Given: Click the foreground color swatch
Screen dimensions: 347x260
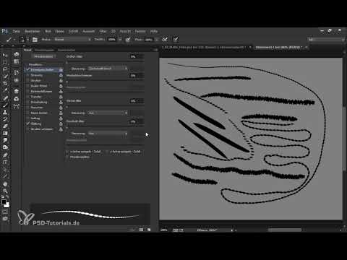Looking at the screenshot, I should 4,202.
